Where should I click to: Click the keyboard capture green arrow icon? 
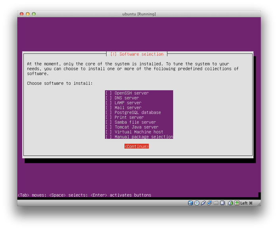pos(237,203)
